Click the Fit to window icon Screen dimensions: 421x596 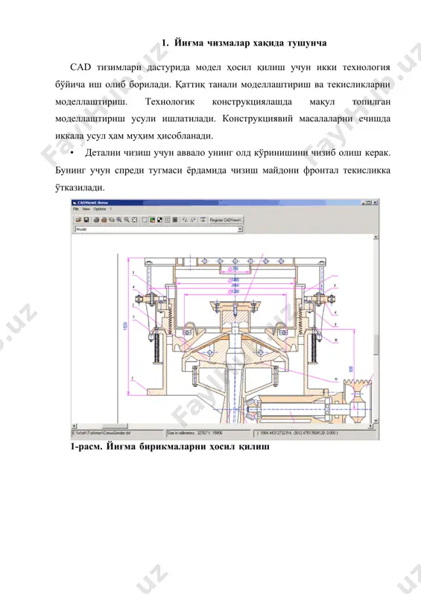pos(134,220)
